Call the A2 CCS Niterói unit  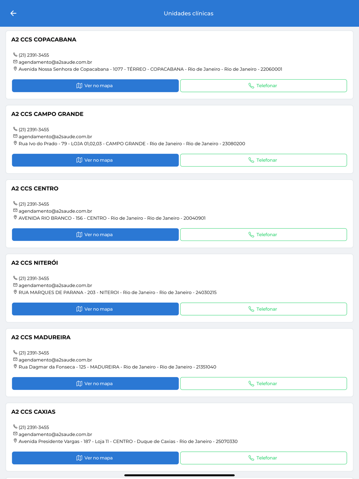(x=263, y=309)
